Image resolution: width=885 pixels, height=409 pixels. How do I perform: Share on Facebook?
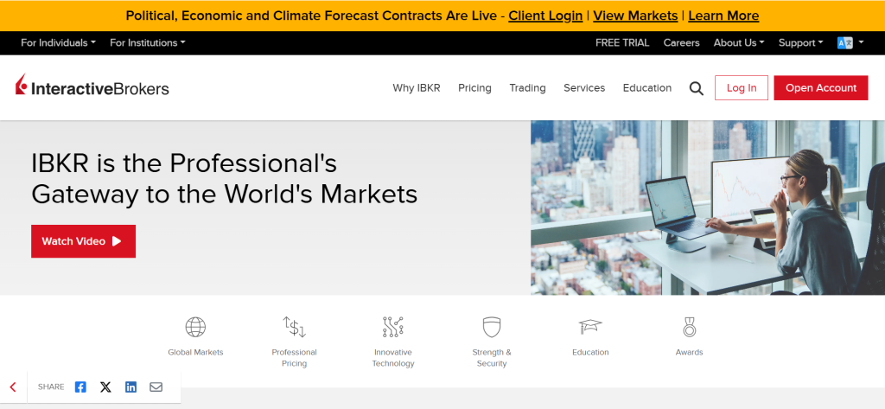(x=80, y=387)
